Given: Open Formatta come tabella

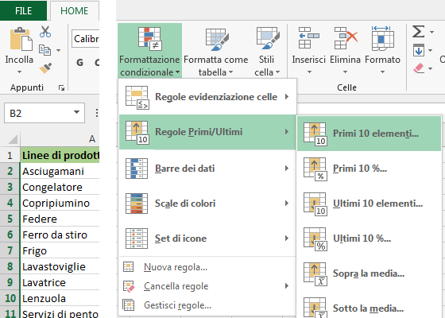Looking at the screenshot, I should pos(216,51).
